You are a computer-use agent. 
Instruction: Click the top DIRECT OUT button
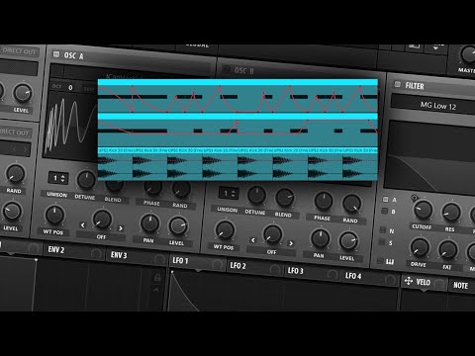tap(20, 51)
